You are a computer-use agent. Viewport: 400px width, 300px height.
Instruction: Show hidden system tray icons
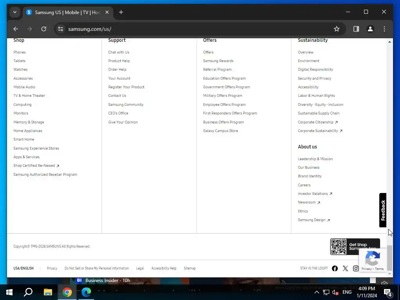[x=316, y=292]
